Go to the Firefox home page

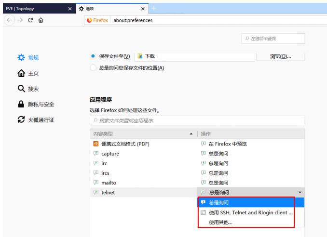click(41, 20)
